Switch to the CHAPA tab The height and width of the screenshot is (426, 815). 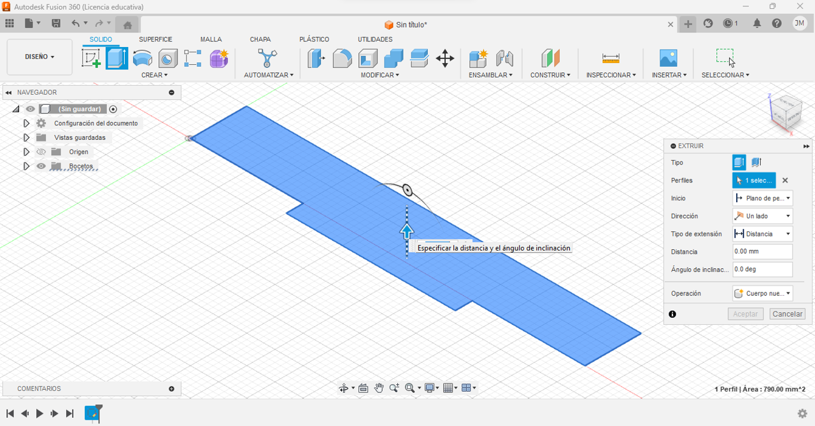coord(260,39)
